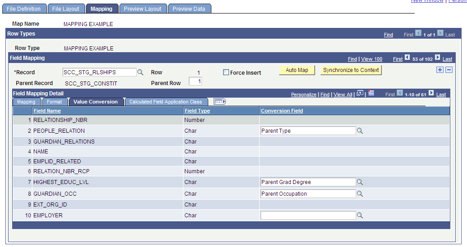This screenshot has height=247, width=467.
Task: Go to previous row in Row Types
Action: (418, 33)
